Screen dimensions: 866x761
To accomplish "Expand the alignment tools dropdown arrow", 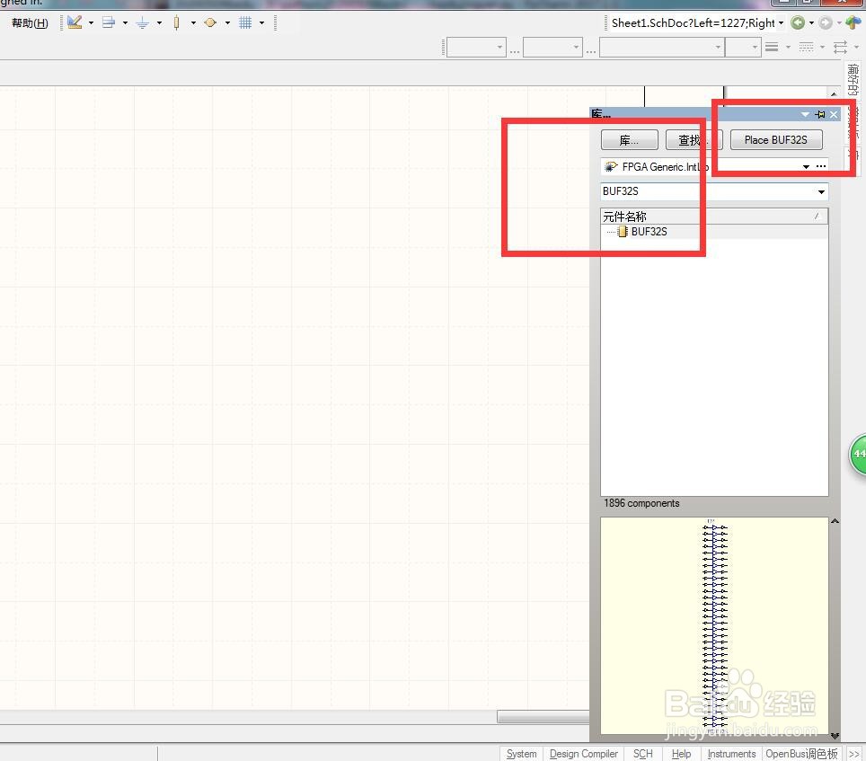I will click(126, 23).
